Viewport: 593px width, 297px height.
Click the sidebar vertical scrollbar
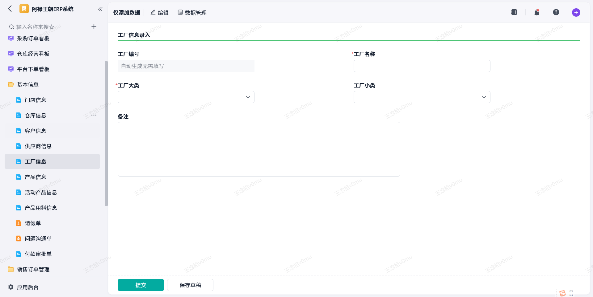click(x=106, y=133)
